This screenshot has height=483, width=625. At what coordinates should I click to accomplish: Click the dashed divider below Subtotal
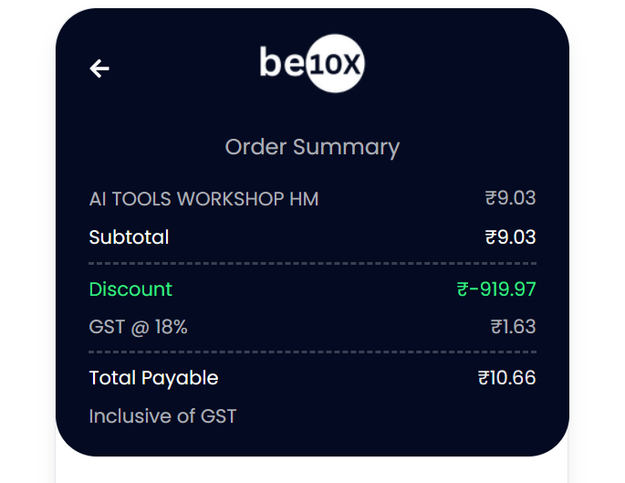pos(312,264)
